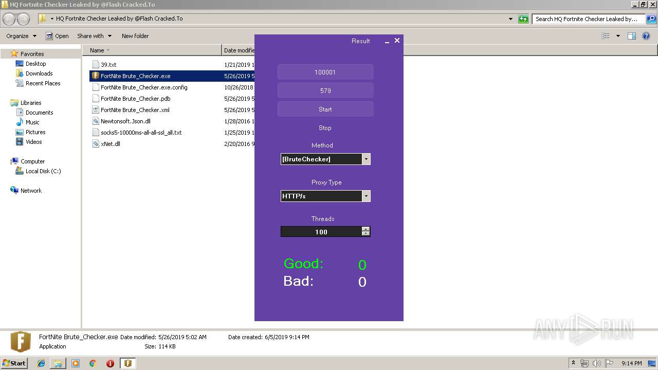Show hidden tray icons arrow
Screen dimensions: 658x370
click(x=574, y=363)
